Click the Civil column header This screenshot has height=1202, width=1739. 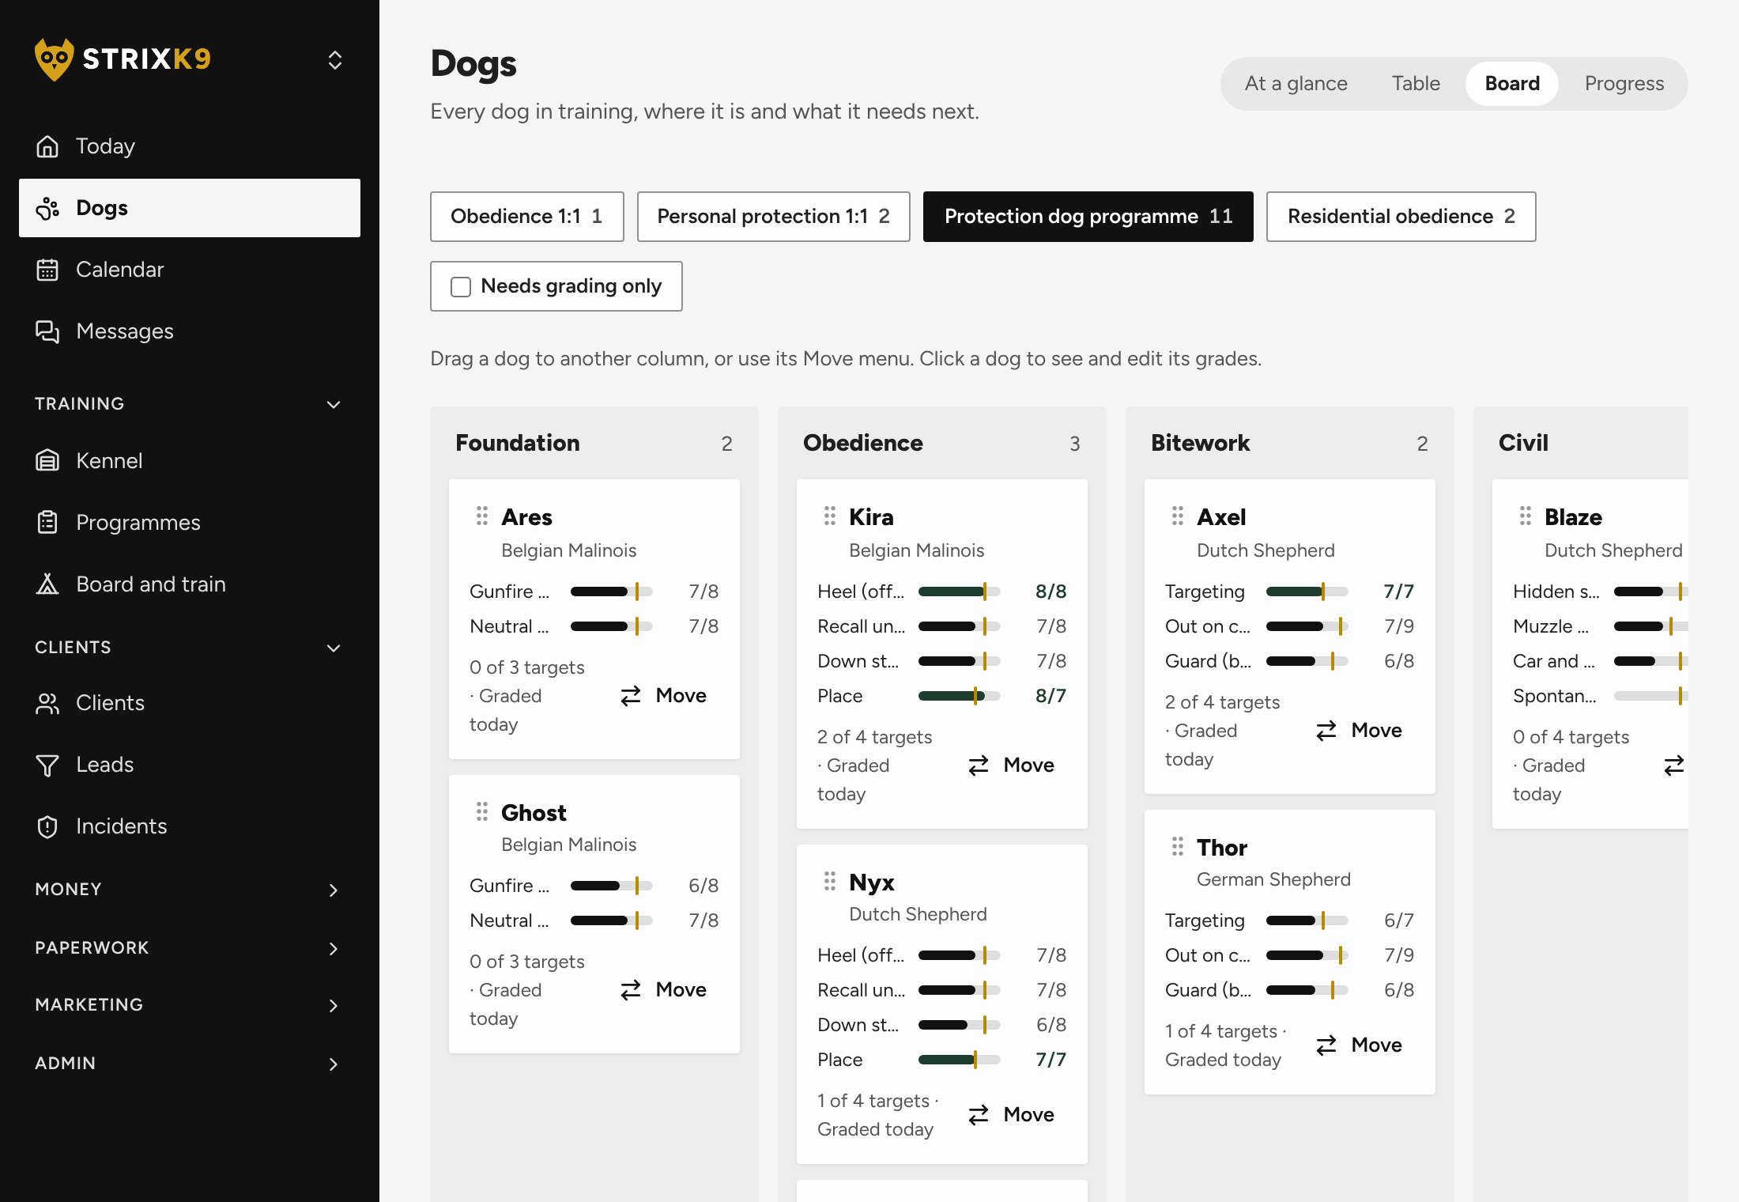pyautogui.click(x=1523, y=443)
